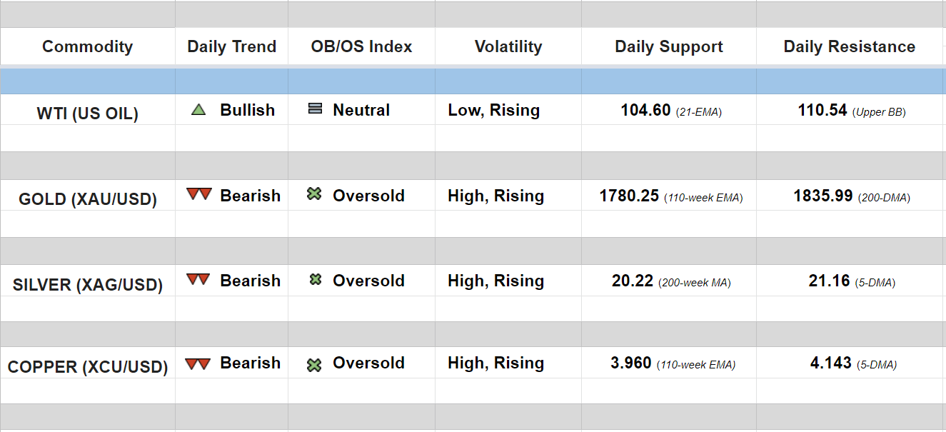
Task: Select the WTI (US OIL) row label
Action: tap(87, 113)
